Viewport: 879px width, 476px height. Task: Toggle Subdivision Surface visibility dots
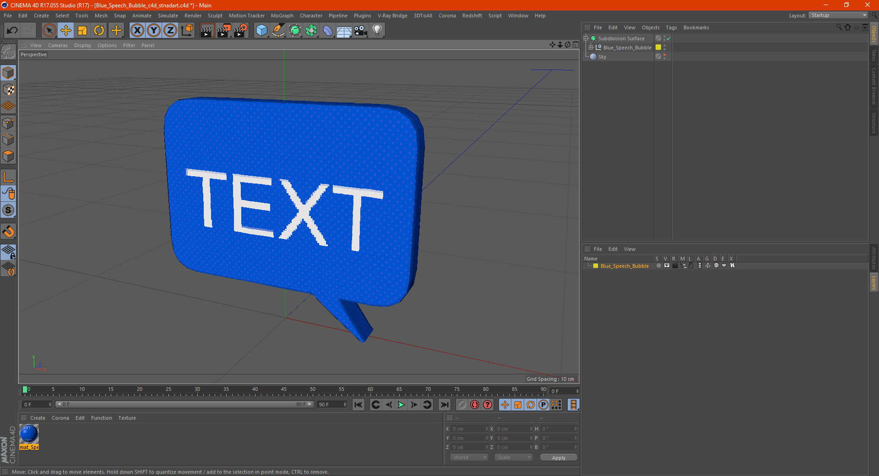tap(664, 38)
